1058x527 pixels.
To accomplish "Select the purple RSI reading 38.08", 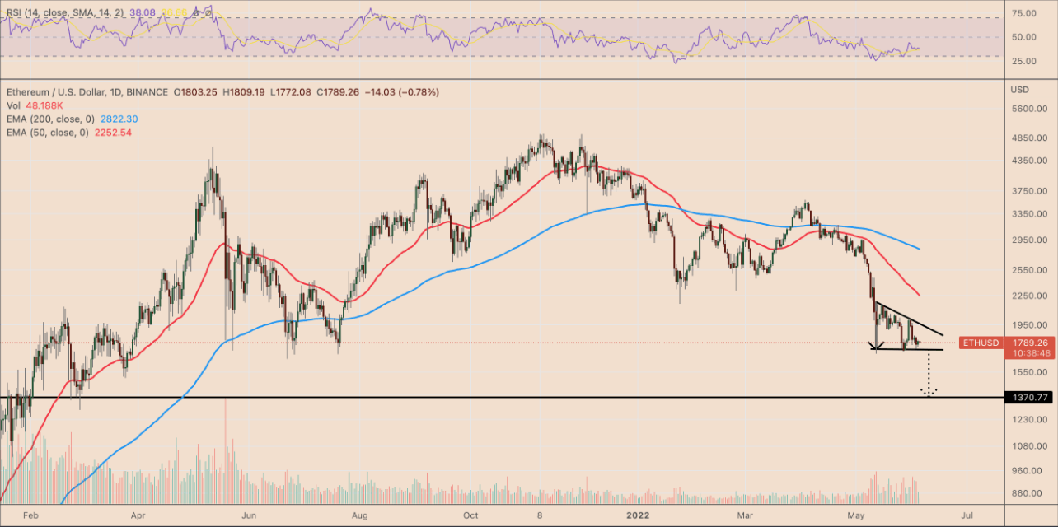I will pos(143,13).
